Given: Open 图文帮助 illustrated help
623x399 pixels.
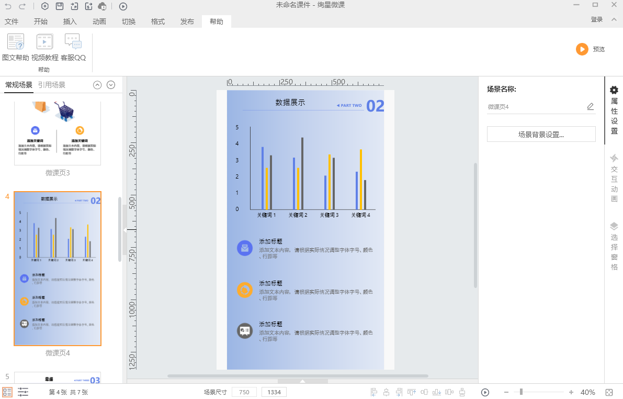Looking at the screenshot, I should (16, 48).
